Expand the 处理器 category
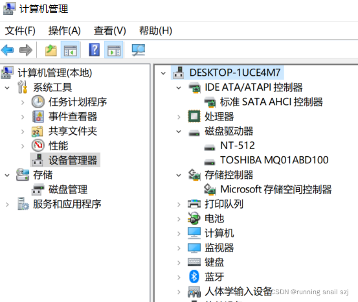The width and height of the screenshot is (358, 302). point(179,117)
